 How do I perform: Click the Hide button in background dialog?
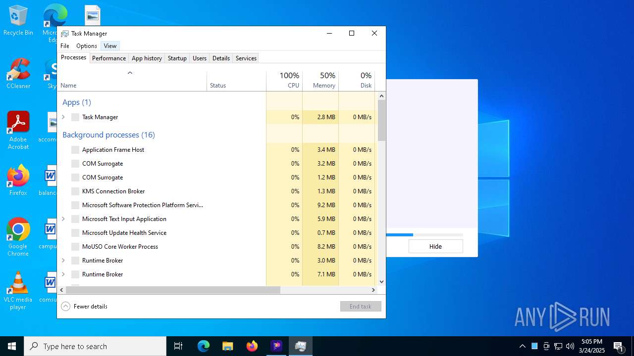pyautogui.click(x=435, y=246)
